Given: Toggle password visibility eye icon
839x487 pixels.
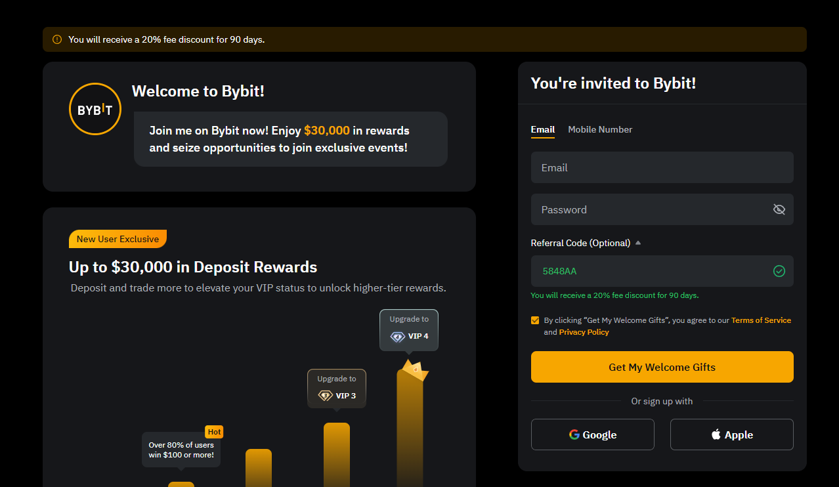Looking at the screenshot, I should pos(779,209).
